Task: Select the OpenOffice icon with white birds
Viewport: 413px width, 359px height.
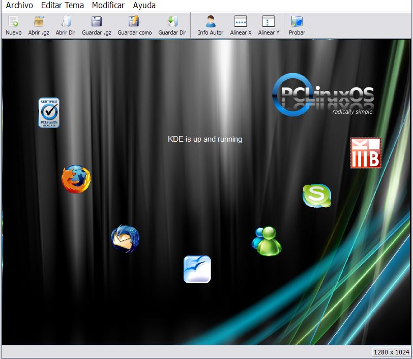Action: [197, 269]
